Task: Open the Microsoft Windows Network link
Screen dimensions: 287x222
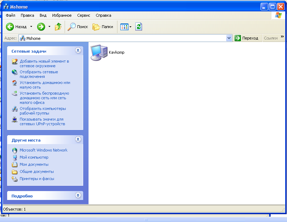Action: (44, 150)
